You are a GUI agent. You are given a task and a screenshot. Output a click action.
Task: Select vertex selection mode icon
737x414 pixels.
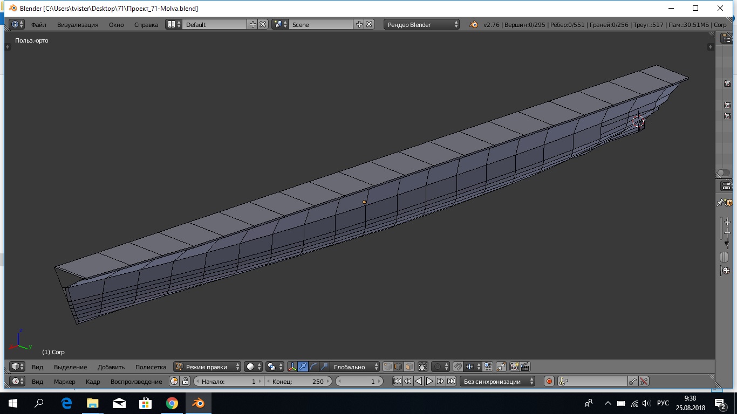[387, 367]
